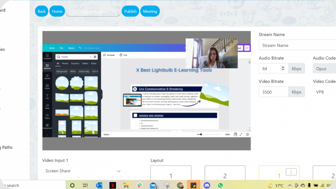Open the Audio panel in Canva
The image size is (336, 189).
click(x=47, y=106)
